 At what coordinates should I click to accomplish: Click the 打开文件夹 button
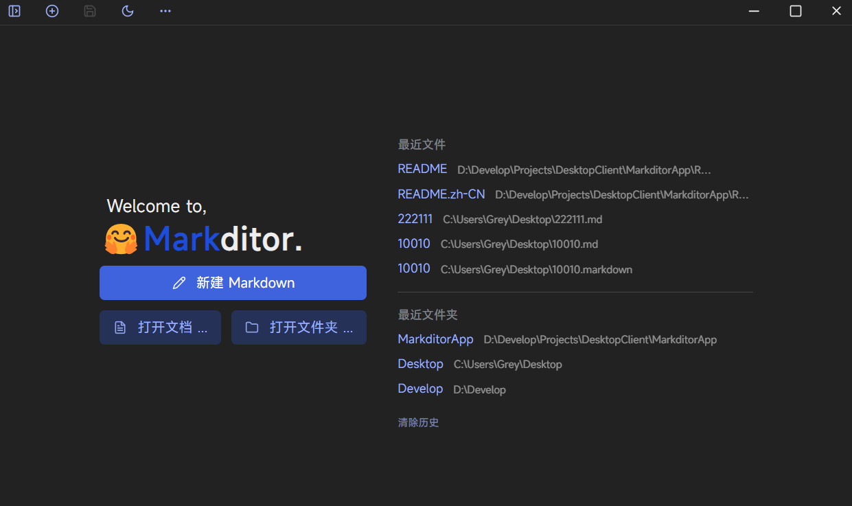[x=299, y=327]
